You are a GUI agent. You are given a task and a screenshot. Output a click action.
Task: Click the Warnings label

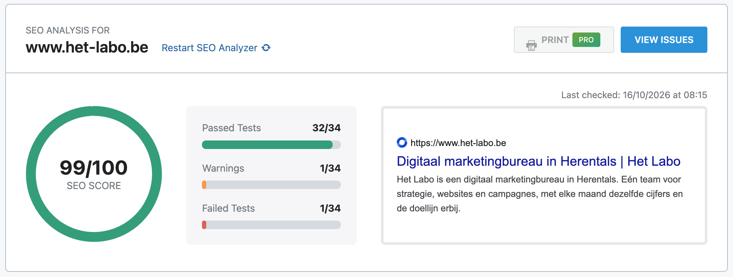223,168
